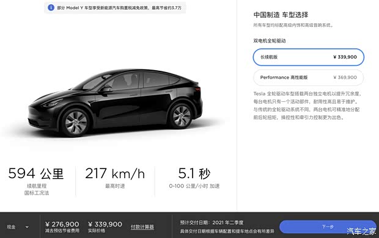Click the ¥369,900 Performance price
This screenshot has height=238, width=379.
(x=345, y=78)
